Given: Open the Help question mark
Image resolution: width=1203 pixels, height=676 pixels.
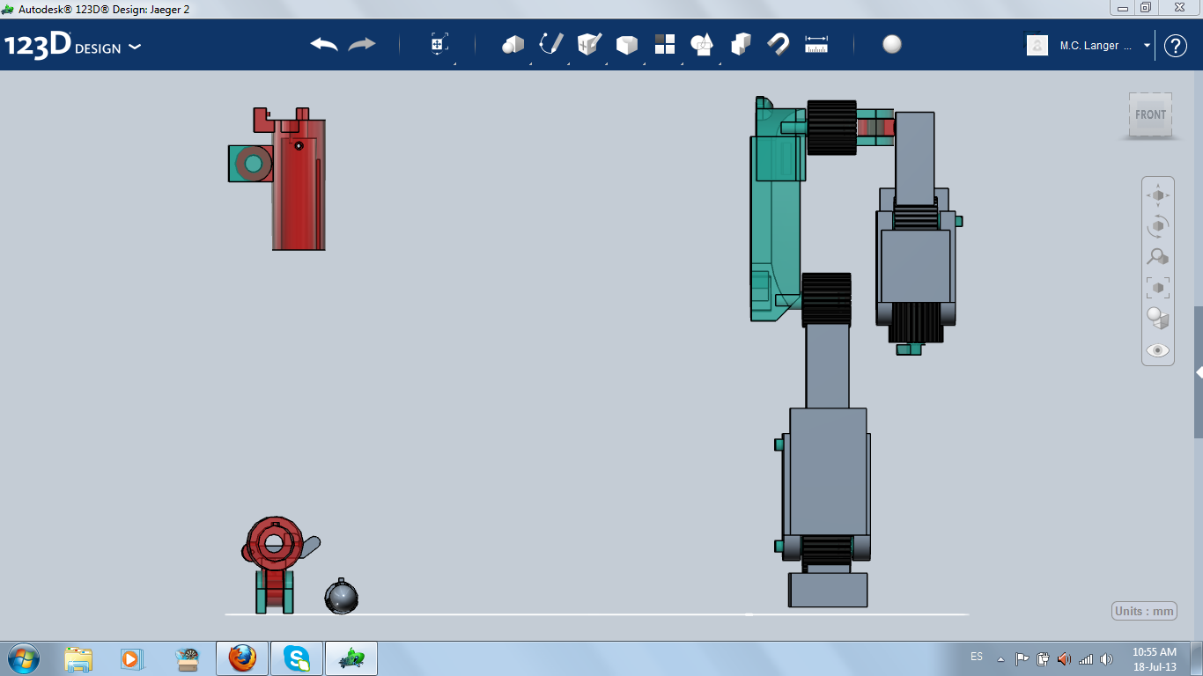Looking at the screenshot, I should [1176, 46].
